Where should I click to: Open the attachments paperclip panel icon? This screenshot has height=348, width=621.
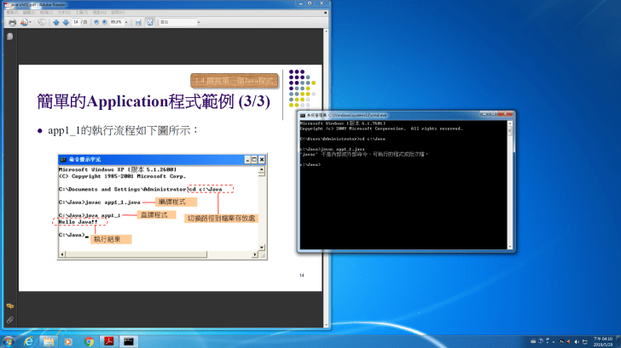tap(9, 319)
